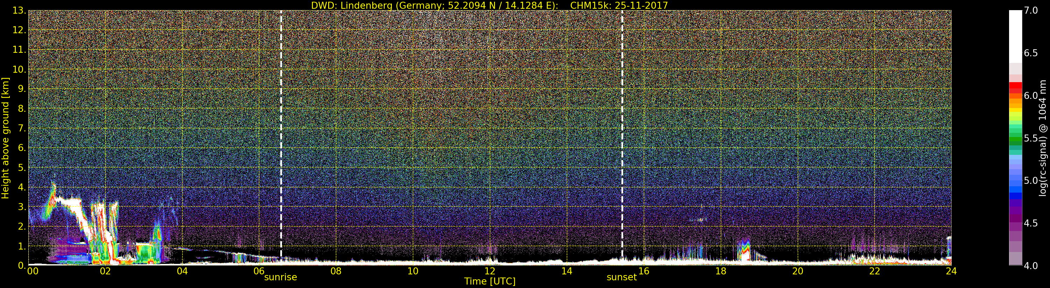The height and width of the screenshot is (288, 1050).
Task: Click the '16' tick on the time axis
Action: [644, 271]
